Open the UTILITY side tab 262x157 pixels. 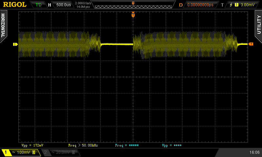[x=258, y=25]
